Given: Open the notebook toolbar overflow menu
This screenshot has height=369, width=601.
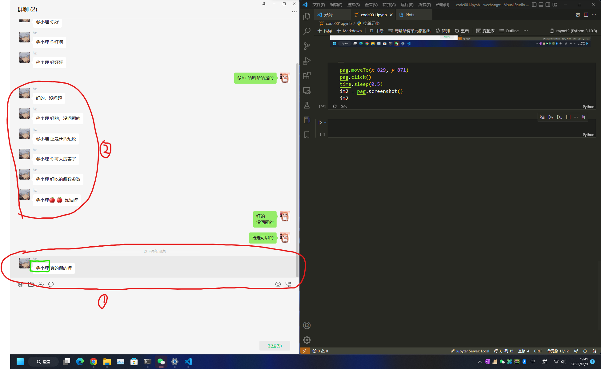Looking at the screenshot, I should pyautogui.click(x=526, y=31).
